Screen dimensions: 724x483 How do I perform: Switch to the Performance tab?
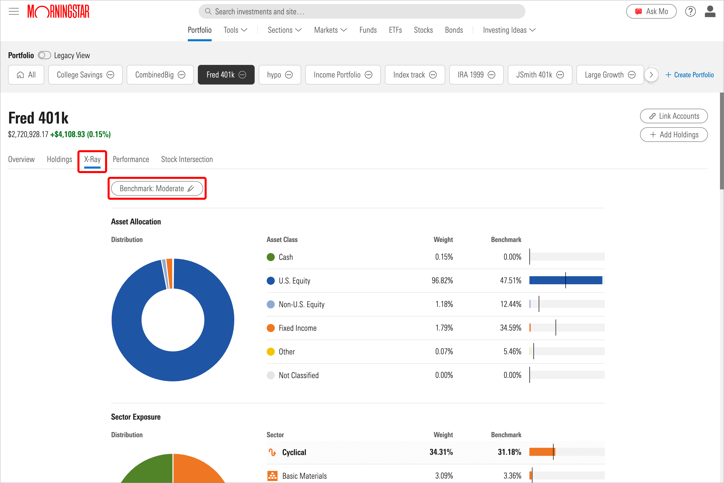point(131,159)
